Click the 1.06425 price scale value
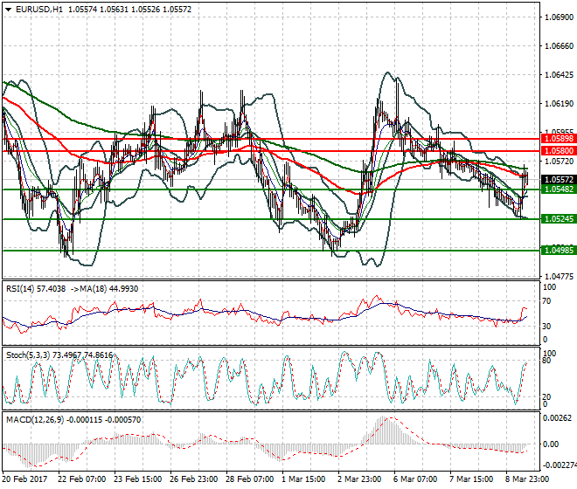Screen dimensions: 577x489 coord(559,74)
